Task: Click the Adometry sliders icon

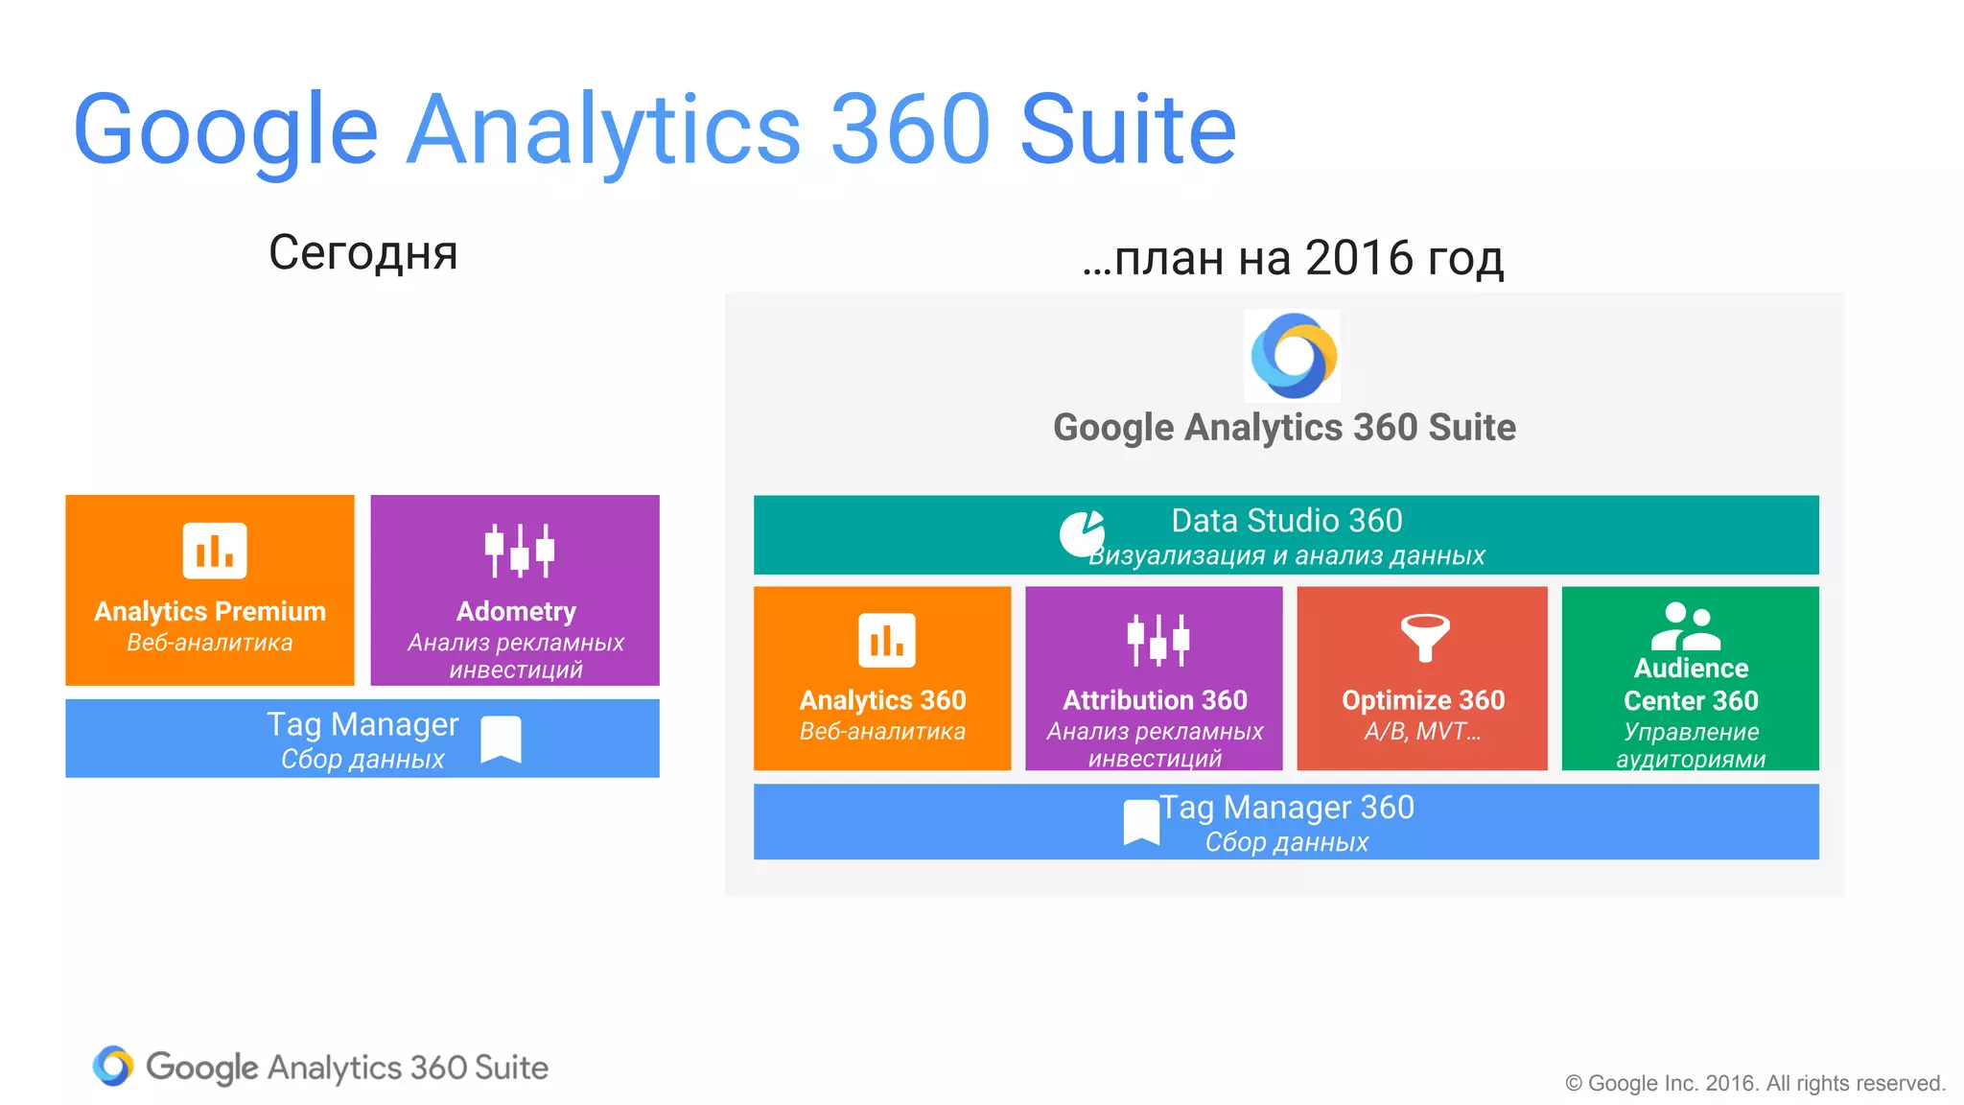Action: coord(519,551)
